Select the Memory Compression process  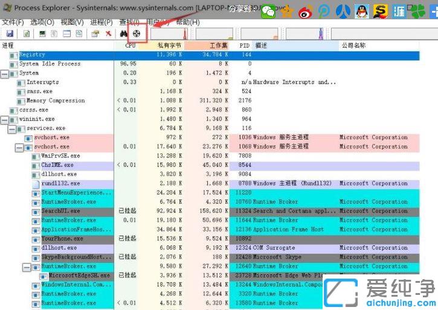(56, 101)
